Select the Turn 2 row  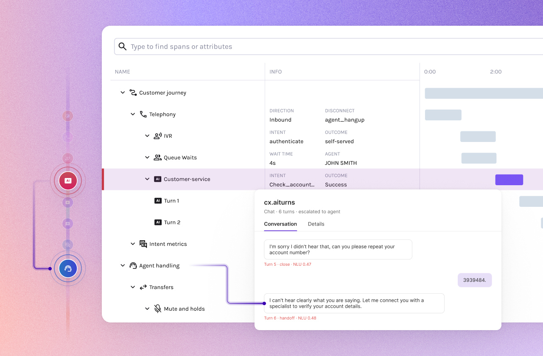tap(183, 222)
